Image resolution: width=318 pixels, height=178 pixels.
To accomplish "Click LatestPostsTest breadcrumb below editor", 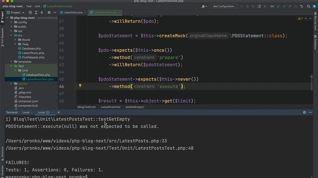I will click(110, 107).
